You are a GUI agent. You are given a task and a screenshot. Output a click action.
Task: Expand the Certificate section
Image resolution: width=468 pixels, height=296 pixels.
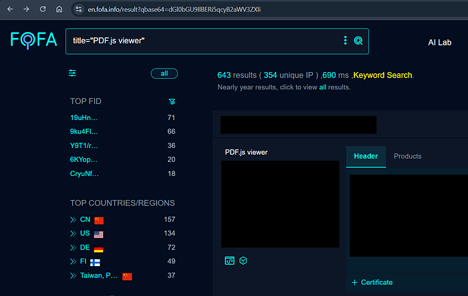(372, 282)
